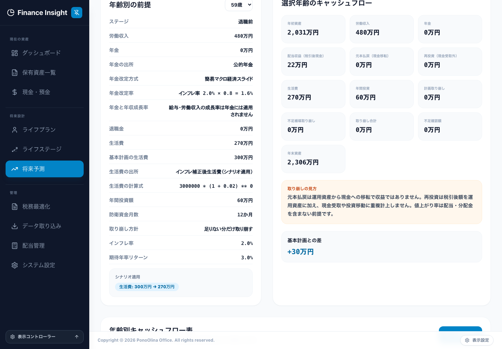Click the 税務最適化 file icon

click(15, 207)
